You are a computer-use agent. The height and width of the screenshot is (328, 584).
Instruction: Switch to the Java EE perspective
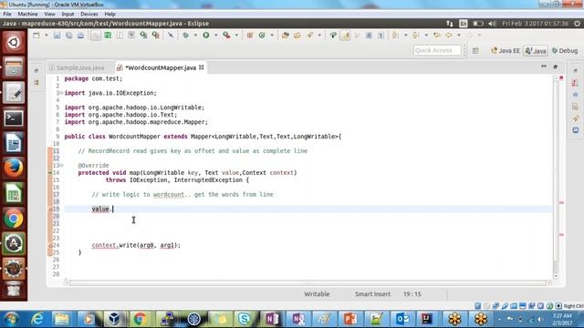pos(506,51)
